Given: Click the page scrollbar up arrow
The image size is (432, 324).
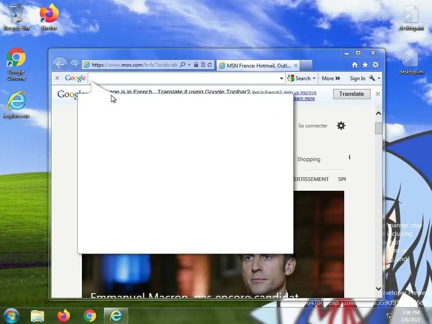Looking at the screenshot, I should [378, 113].
